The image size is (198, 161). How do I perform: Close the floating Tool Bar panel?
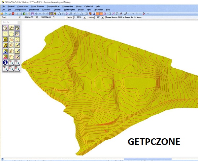[19, 22]
